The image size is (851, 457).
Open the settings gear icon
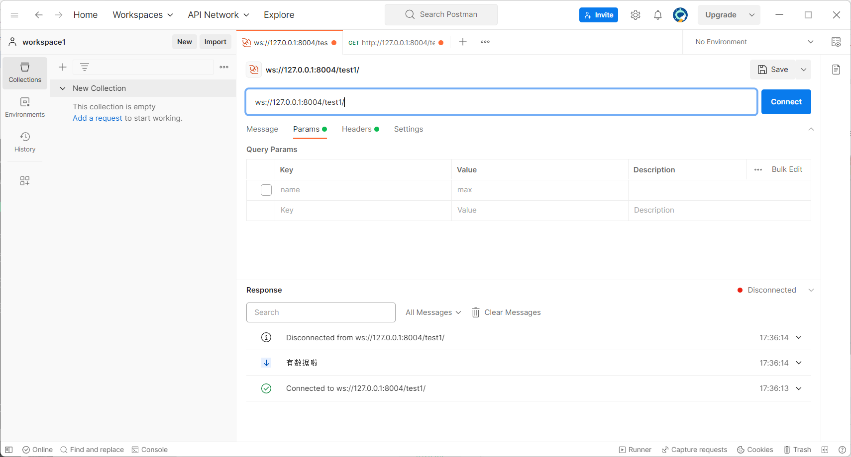(636, 15)
